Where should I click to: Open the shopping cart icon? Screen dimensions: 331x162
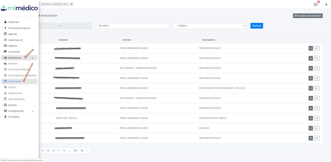[315, 4]
